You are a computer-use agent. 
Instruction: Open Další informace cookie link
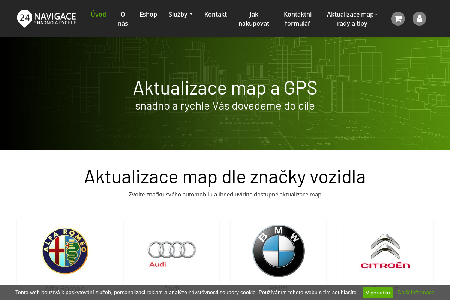(416, 292)
